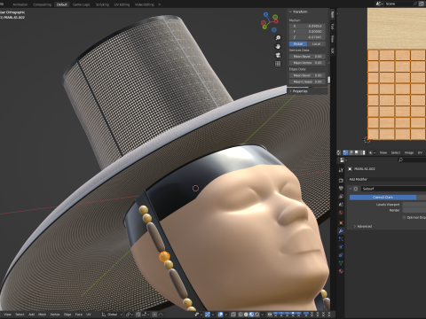
Task: Open the View Layer properties tab icon
Action: pyautogui.click(x=341, y=197)
